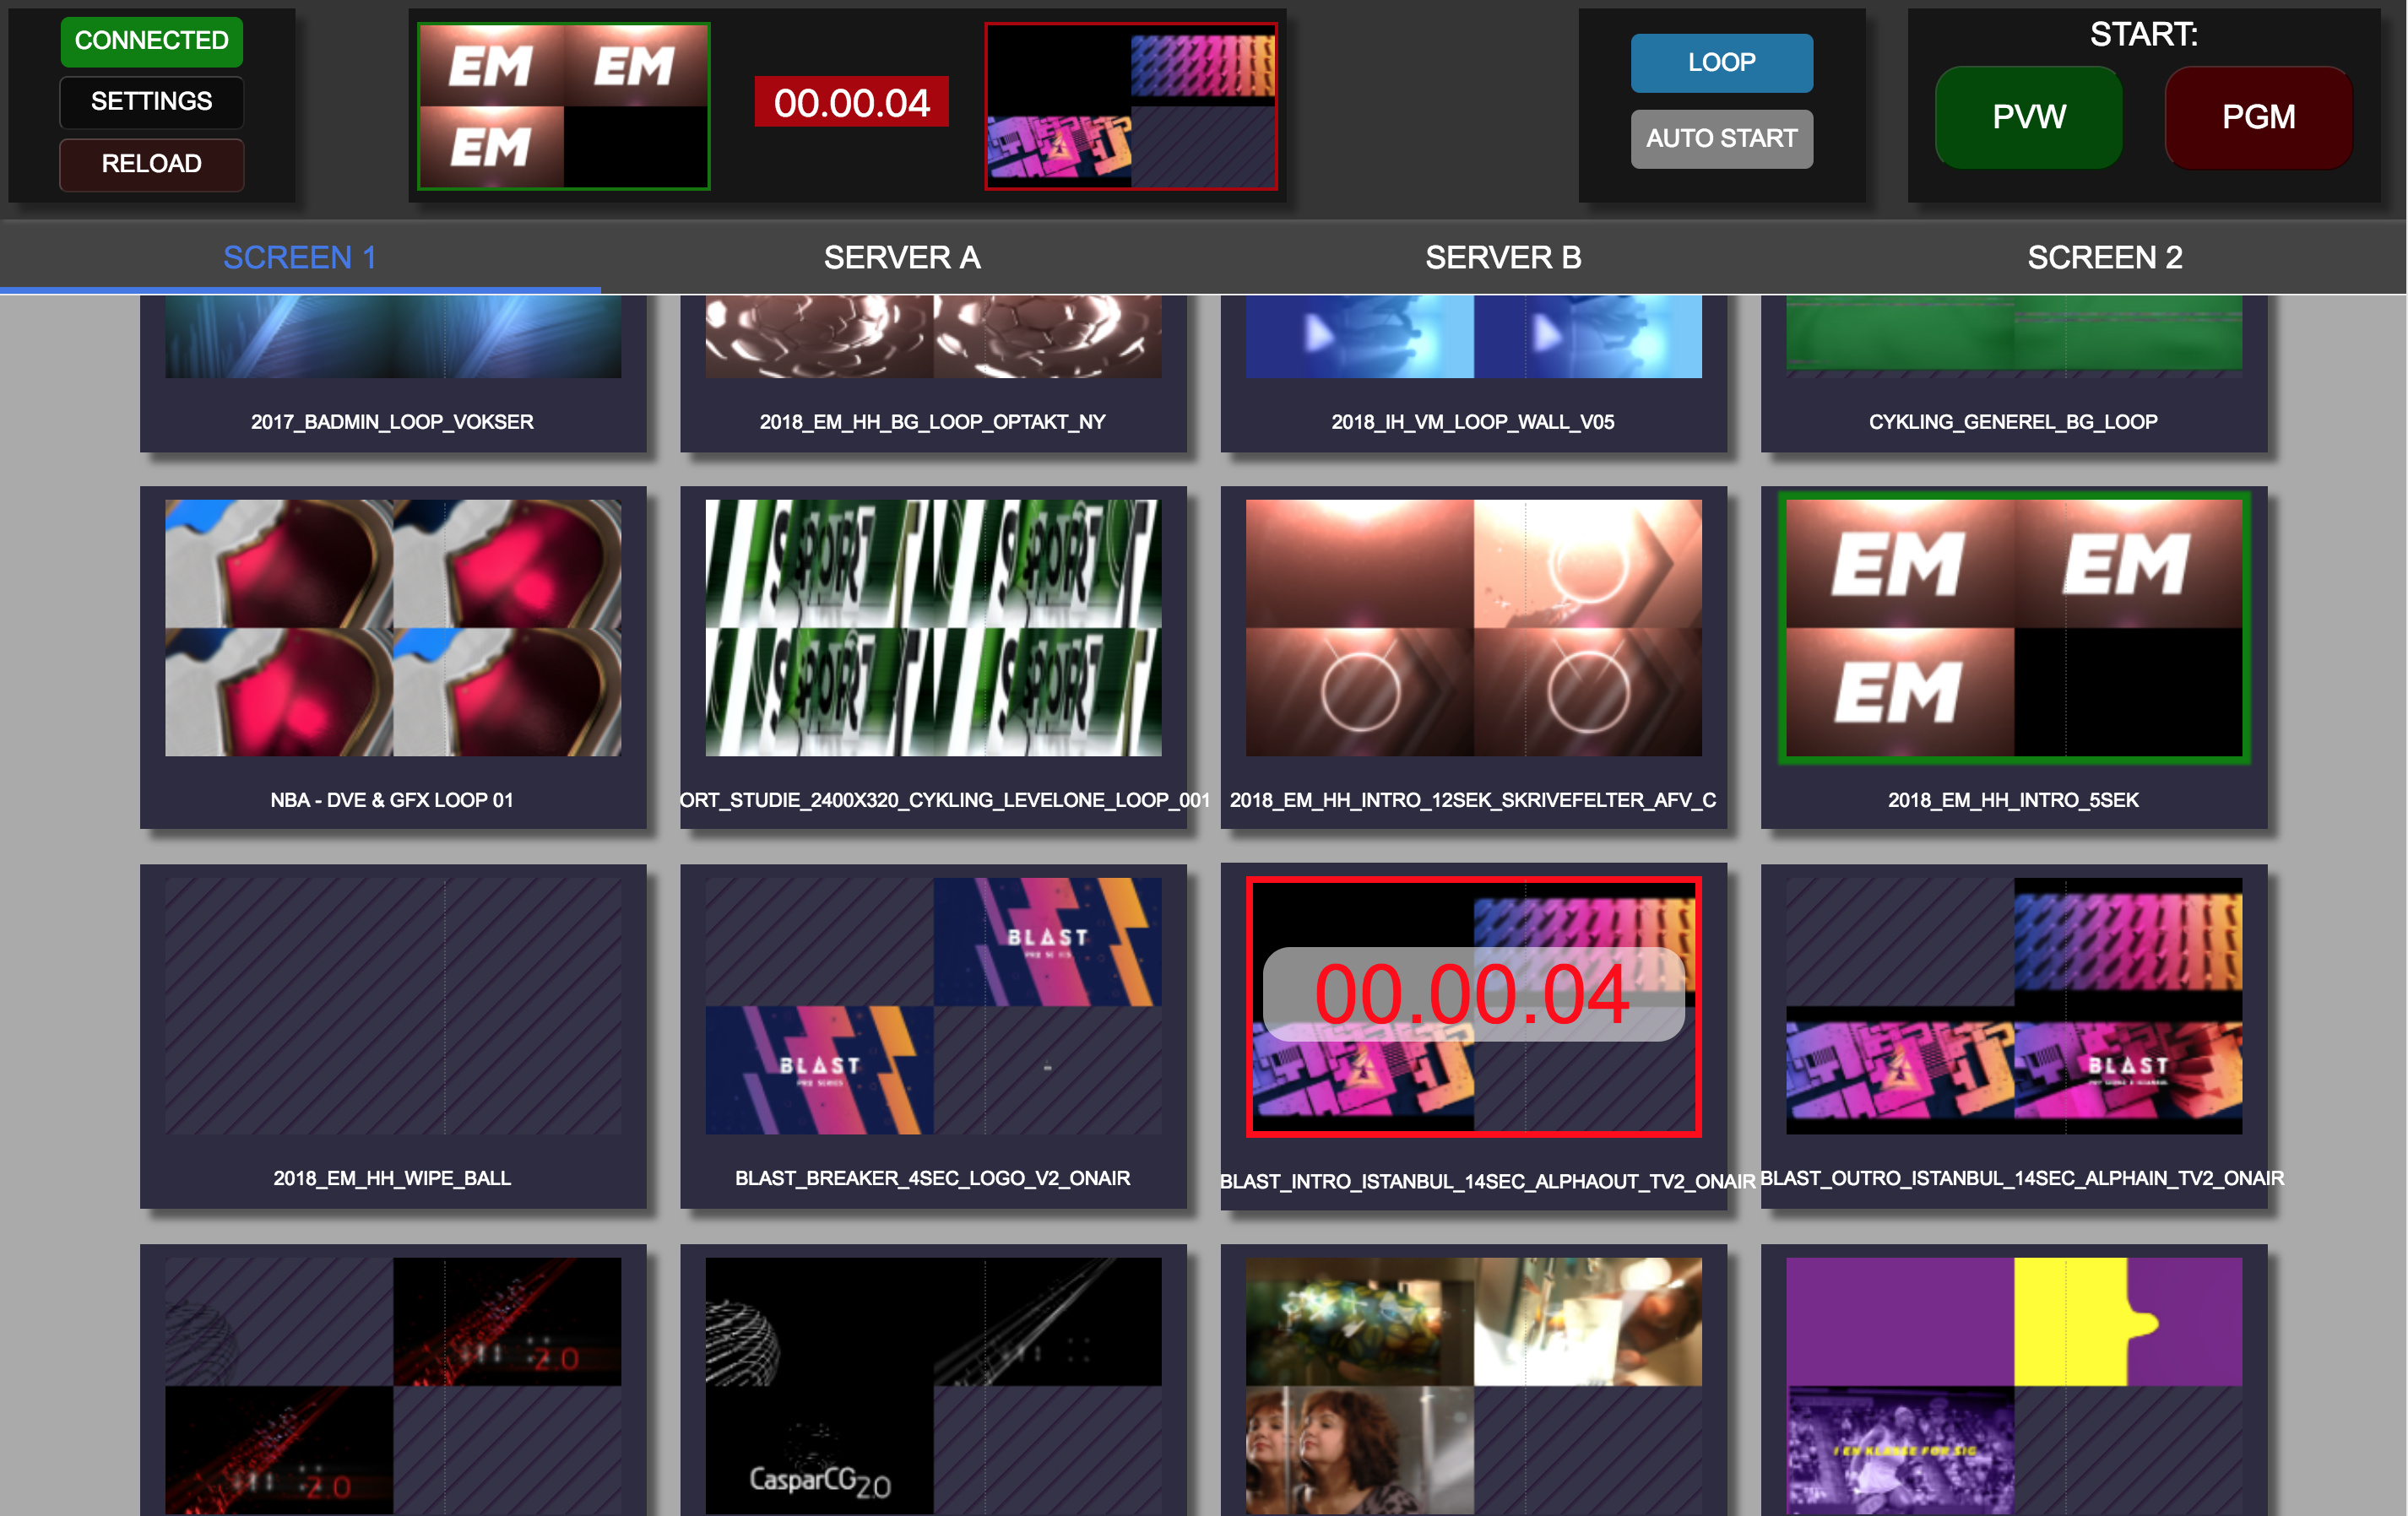Enable AUTO START mode
The height and width of the screenshot is (1516, 2408).
click(1721, 138)
